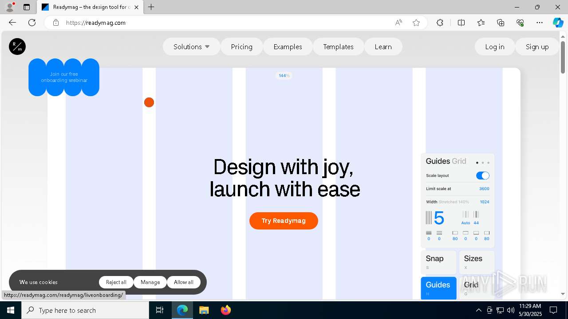Image resolution: width=568 pixels, height=319 pixels.
Task: Open a new browser tab
Action: click(x=151, y=7)
